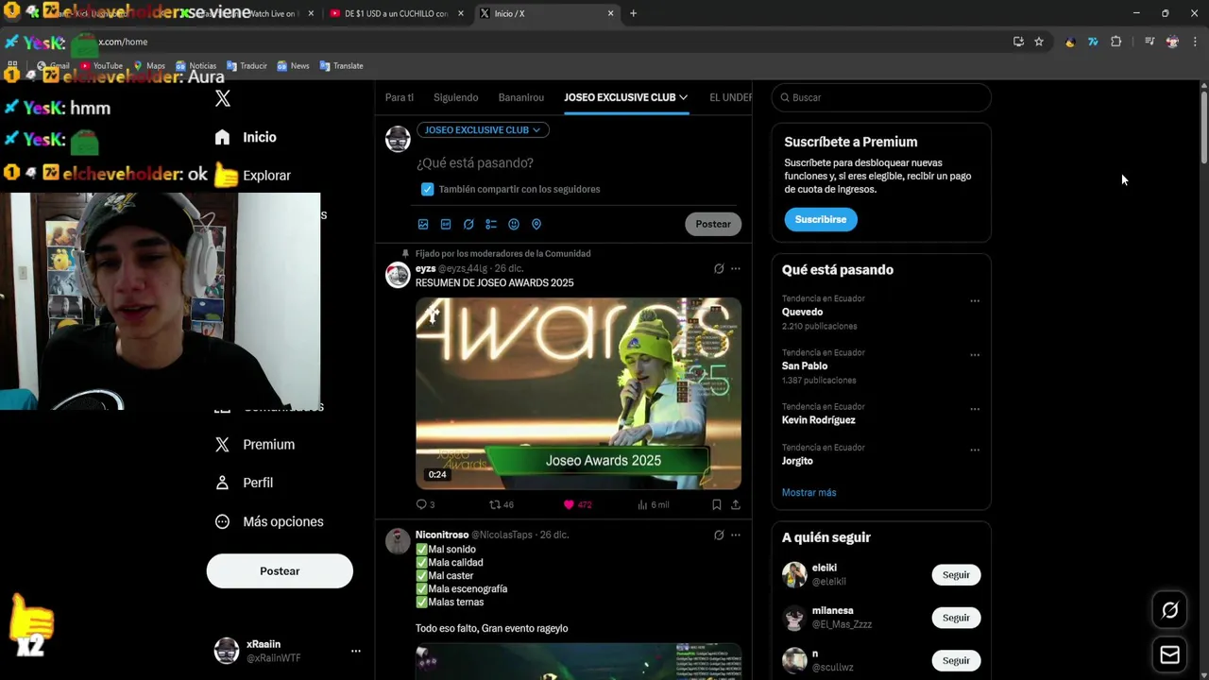Open more options on Niconitroso post

736,535
